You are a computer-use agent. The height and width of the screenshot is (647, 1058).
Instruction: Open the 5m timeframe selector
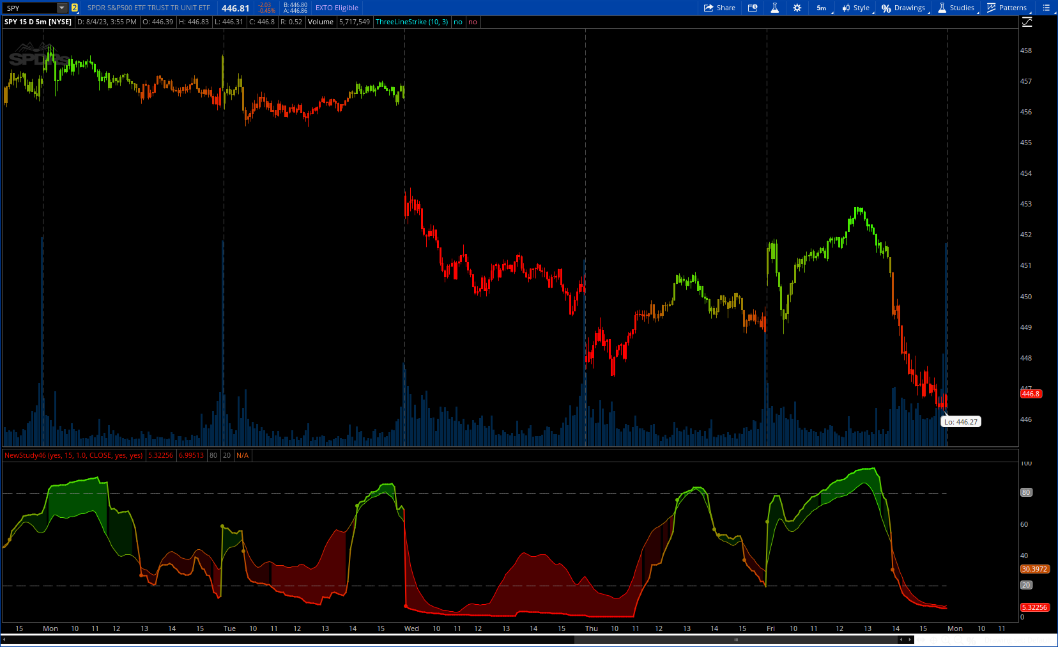[822, 8]
